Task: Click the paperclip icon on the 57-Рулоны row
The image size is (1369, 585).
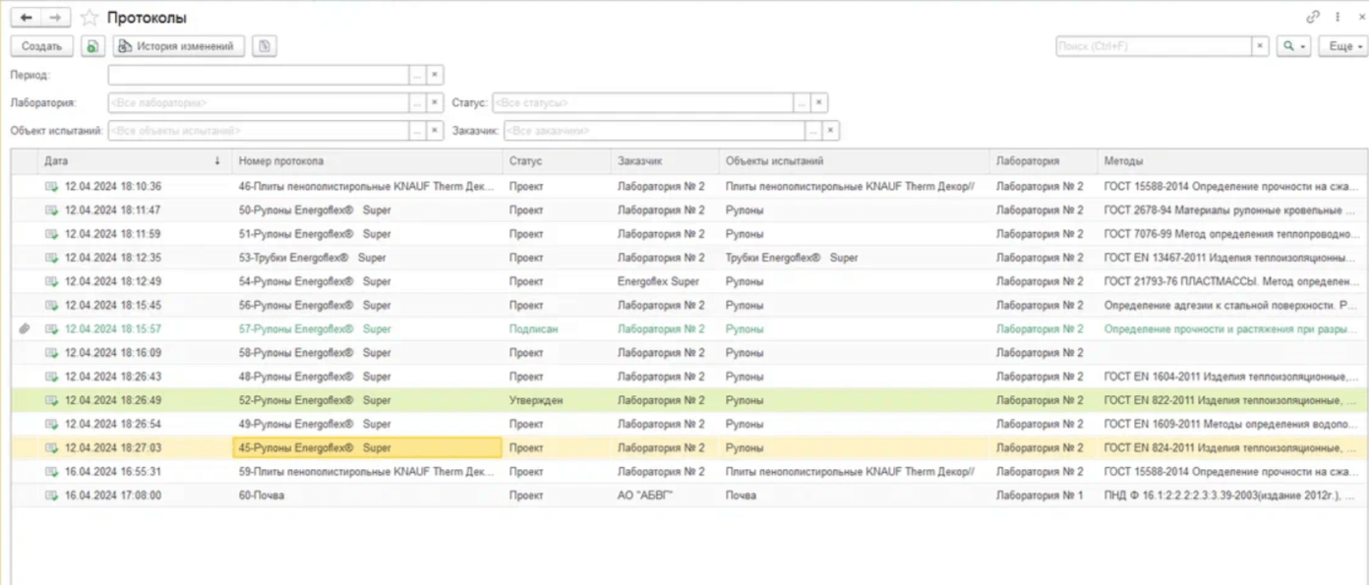Action: (x=25, y=329)
